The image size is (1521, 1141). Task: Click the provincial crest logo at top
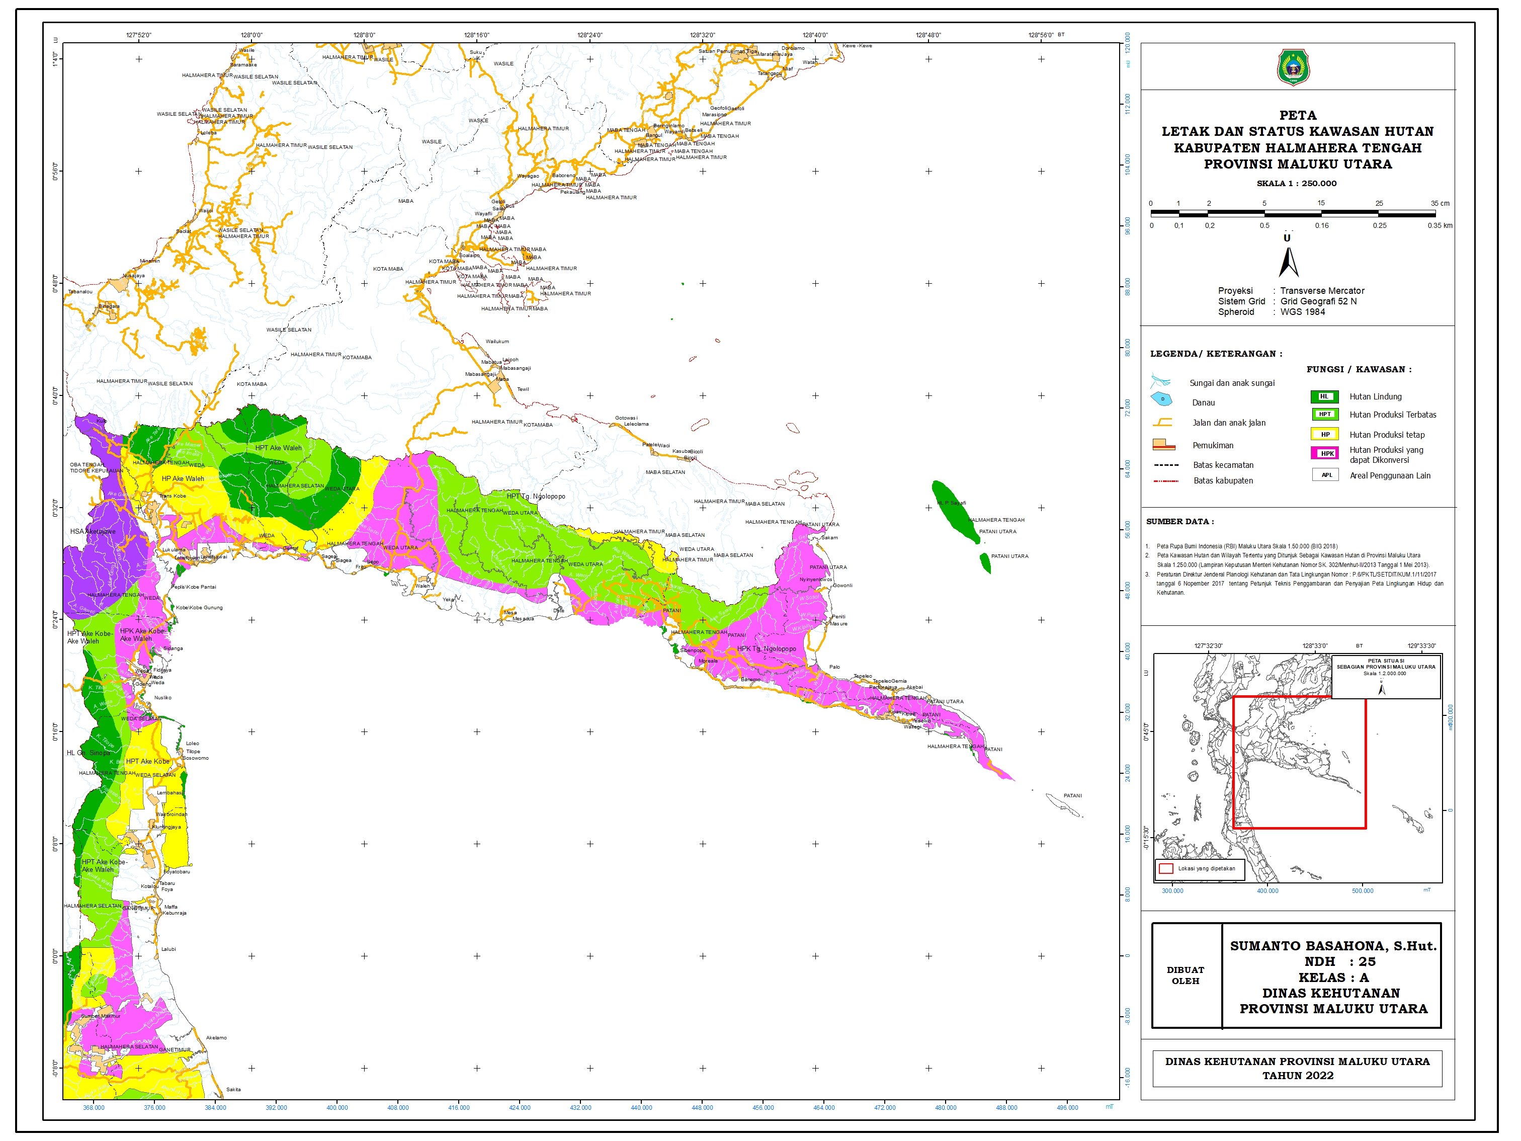[x=1293, y=67]
